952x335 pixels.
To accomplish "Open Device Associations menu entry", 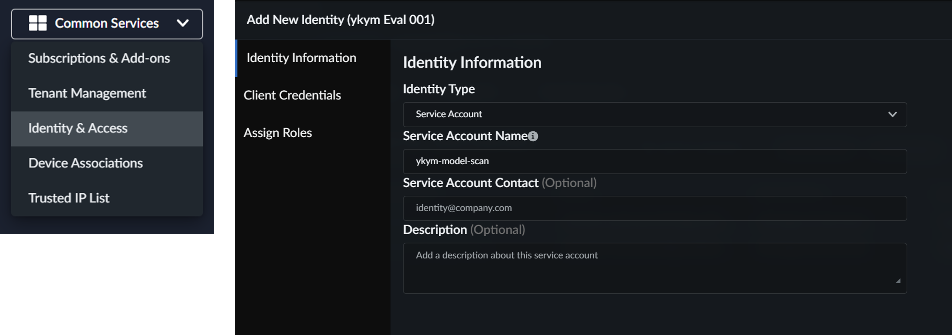I will coord(85,163).
